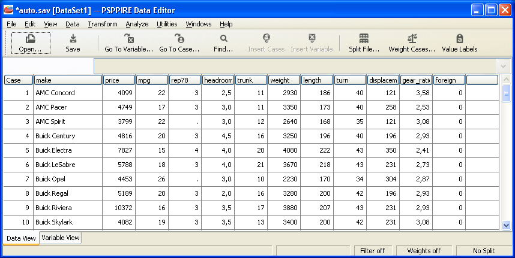Viewport: 515px width, 258px height.
Task: Click missing rep78 cell for AMC Spirit
Action: [x=185, y=122]
